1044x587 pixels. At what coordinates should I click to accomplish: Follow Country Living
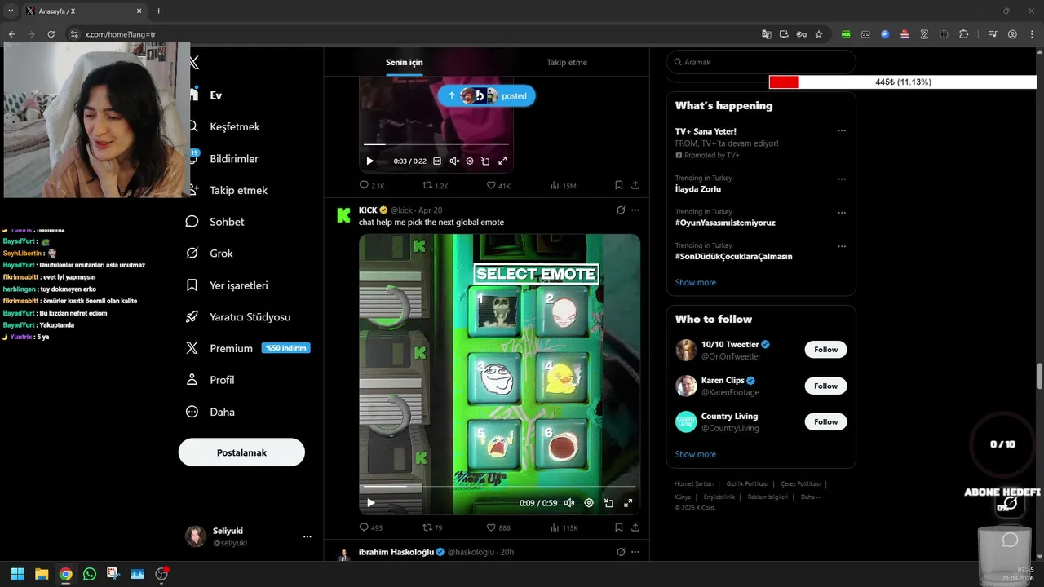click(x=825, y=421)
